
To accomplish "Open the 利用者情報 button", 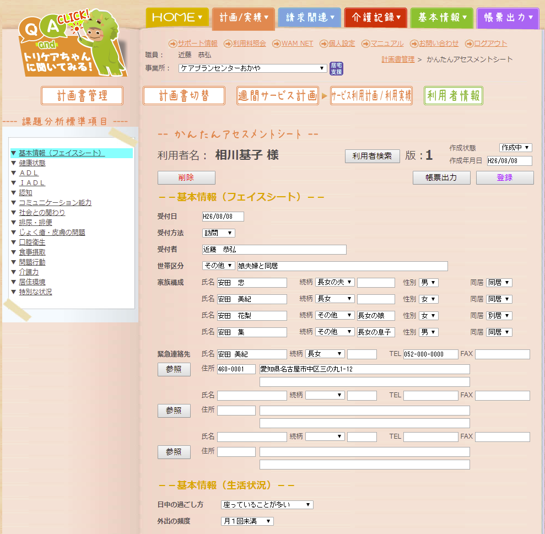I will (453, 96).
